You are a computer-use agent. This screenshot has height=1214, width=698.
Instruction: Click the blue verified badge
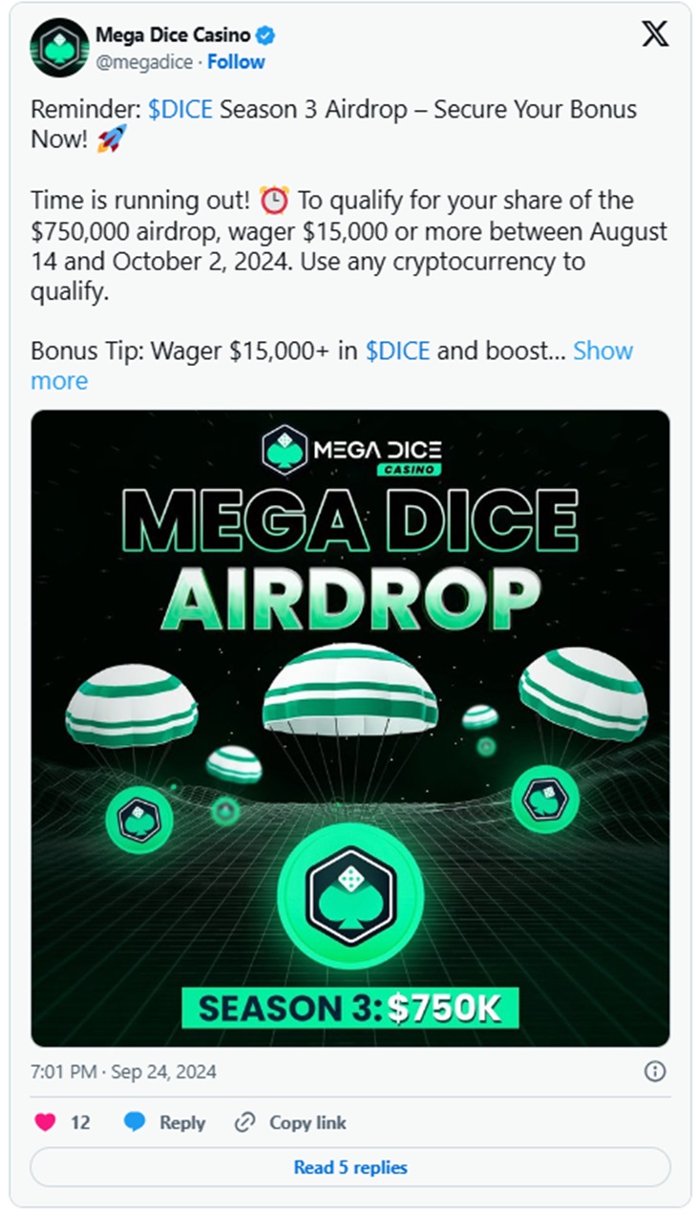(x=266, y=36)
